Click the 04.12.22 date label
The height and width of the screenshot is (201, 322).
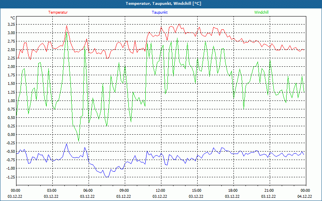pos(305,196)
